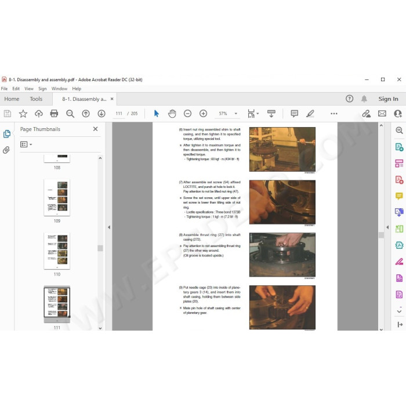Open the fit page options
This screenshot has height=406, width=406.
253,114
